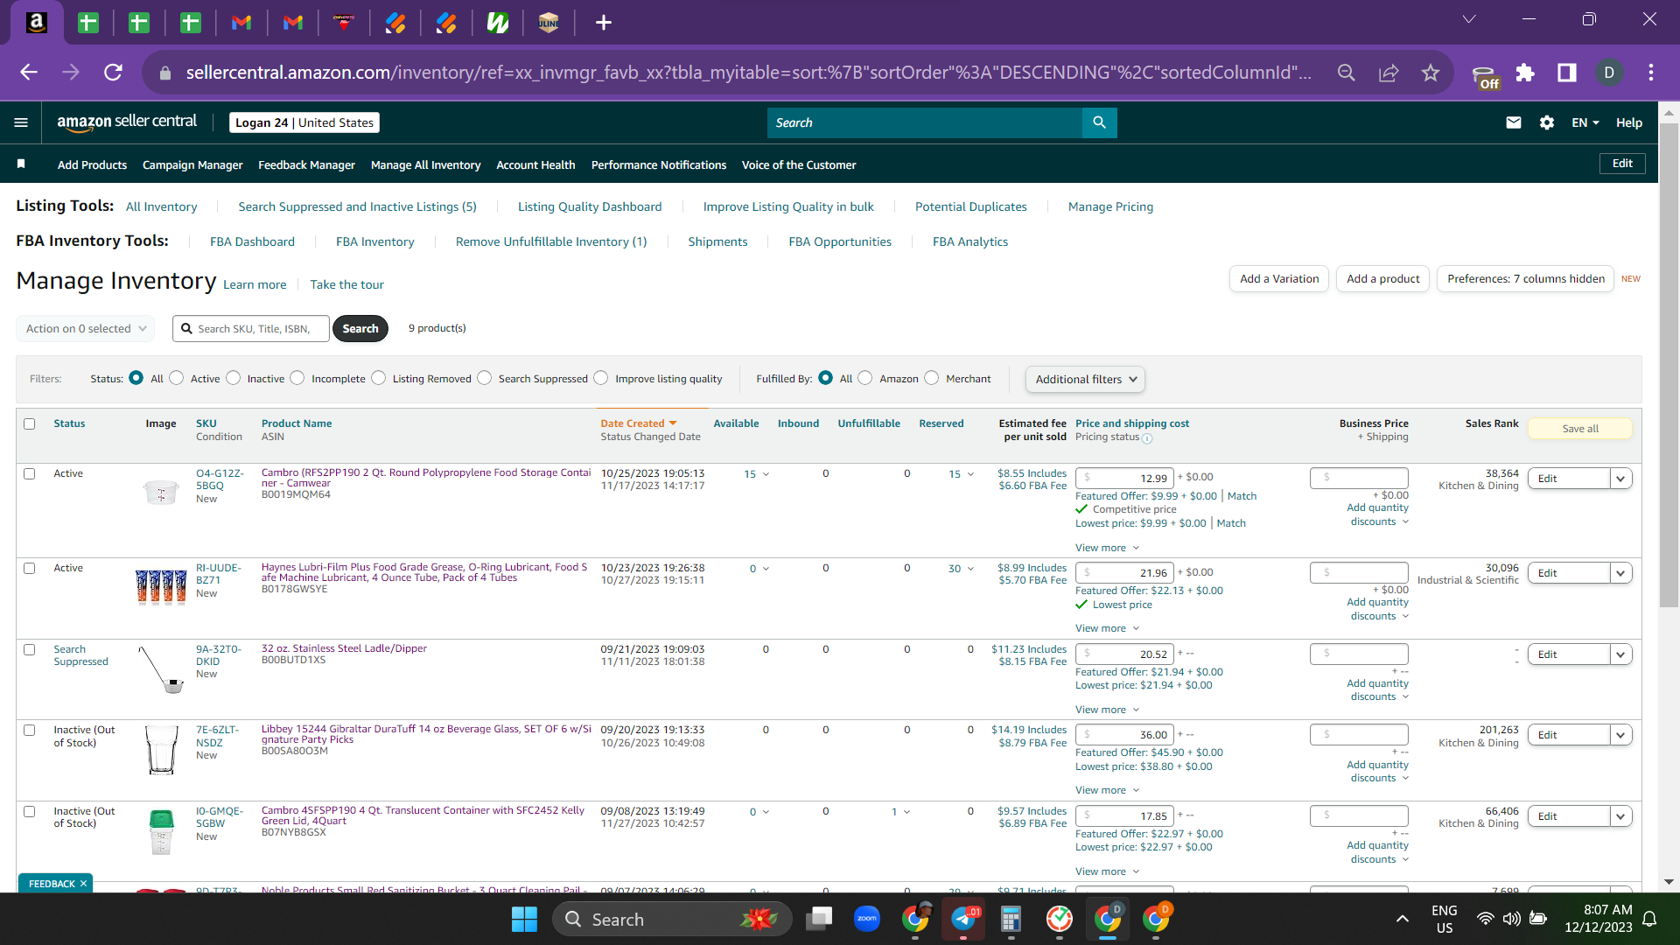The height and width of the screenshot is (945, 1680).
Task: Open the FBA Dashboard tool
Action: coord(252,241)
